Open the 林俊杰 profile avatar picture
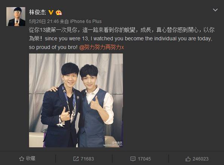224x165 pixels. 16,17
